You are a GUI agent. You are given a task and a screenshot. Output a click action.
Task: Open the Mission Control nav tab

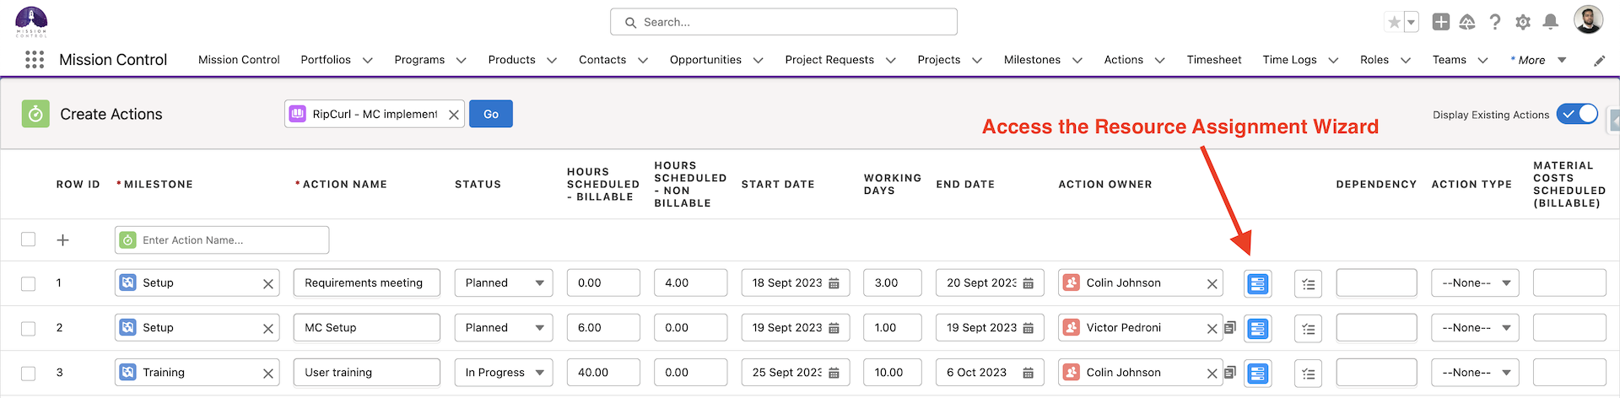tap(239, 60)
